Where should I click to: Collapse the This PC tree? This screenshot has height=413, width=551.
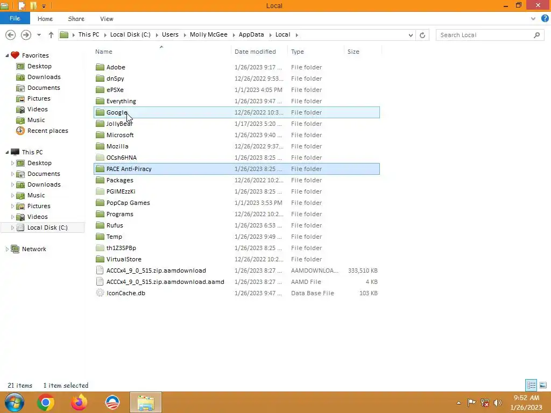point(7,152)
